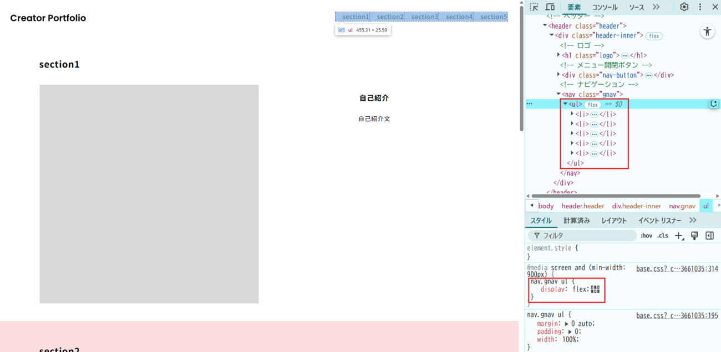Toggle the :hov element state panel
Viewport: 721px width, 352px height.
tap(646, 236)
